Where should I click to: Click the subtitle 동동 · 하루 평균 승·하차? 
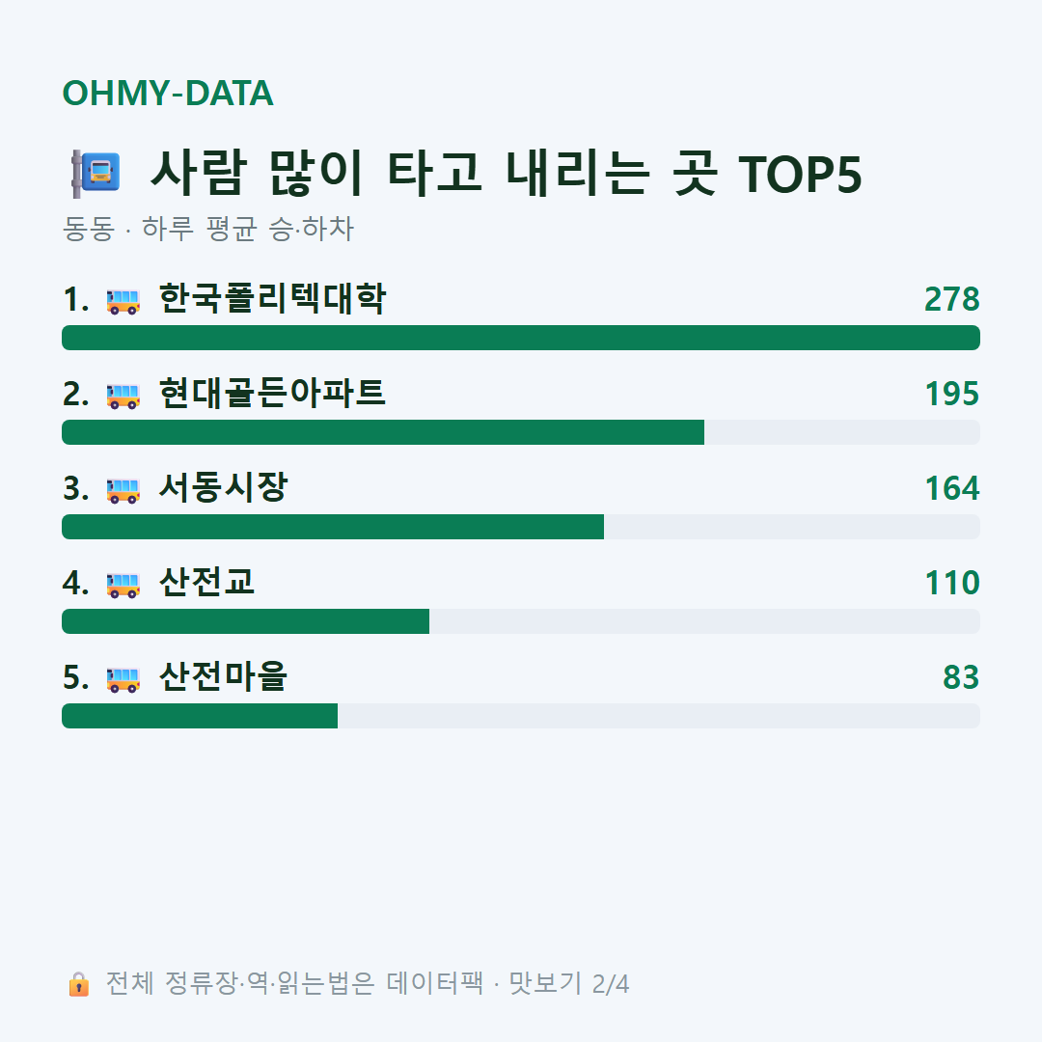pos(208,229)
